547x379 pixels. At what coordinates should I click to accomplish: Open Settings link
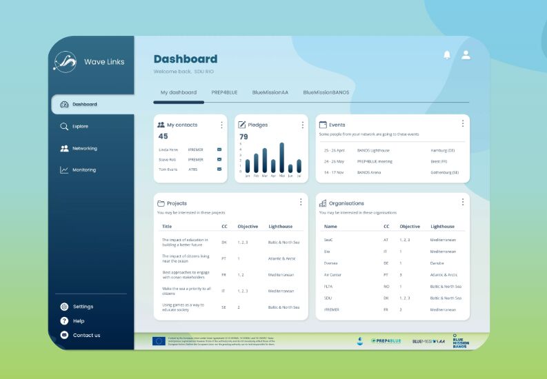click(x=83, y=307)
